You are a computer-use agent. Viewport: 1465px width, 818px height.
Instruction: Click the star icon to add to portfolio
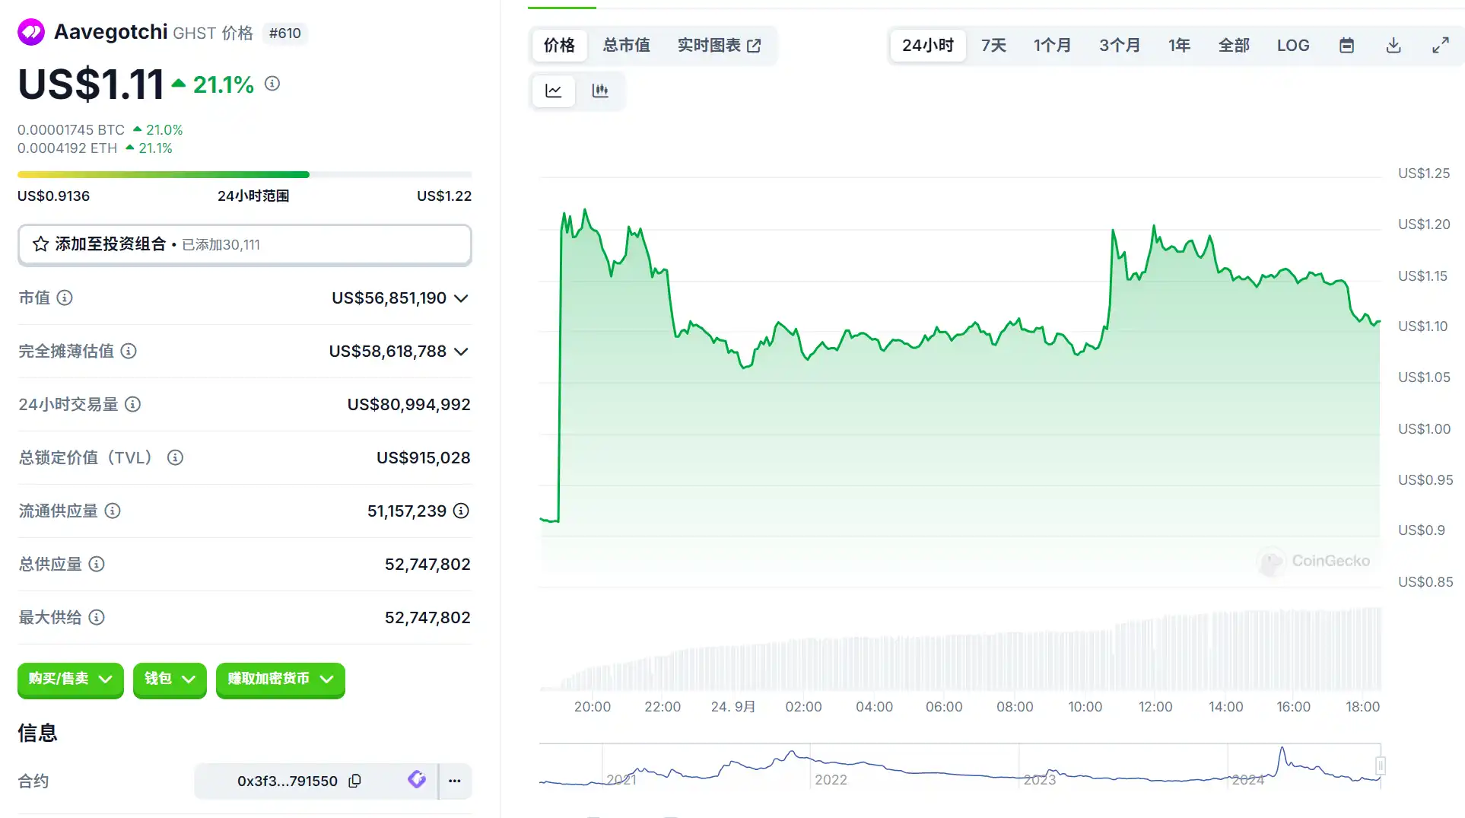pyautogui.click(x=41, y=244)
